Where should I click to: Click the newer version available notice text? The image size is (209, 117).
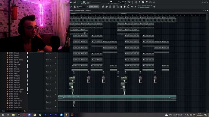tap(145, 6)
